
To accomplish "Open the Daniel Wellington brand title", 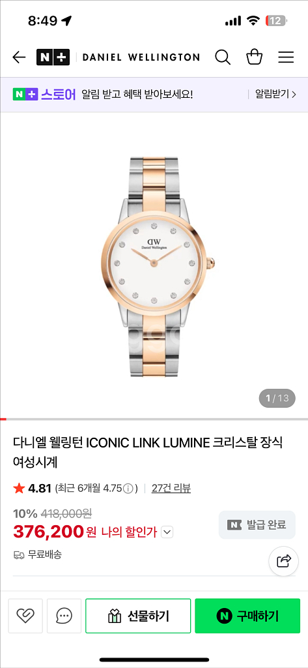I will 141,57.
